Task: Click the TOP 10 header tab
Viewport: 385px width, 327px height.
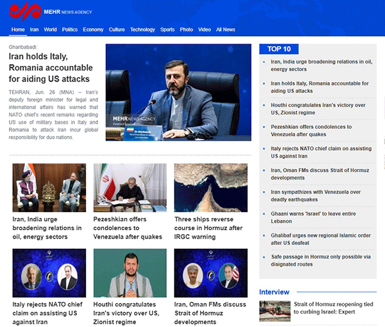Action: (279, 49)
